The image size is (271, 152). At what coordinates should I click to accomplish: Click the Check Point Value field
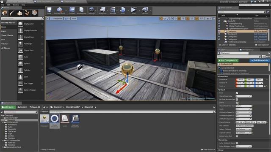(x=244, y=96)
